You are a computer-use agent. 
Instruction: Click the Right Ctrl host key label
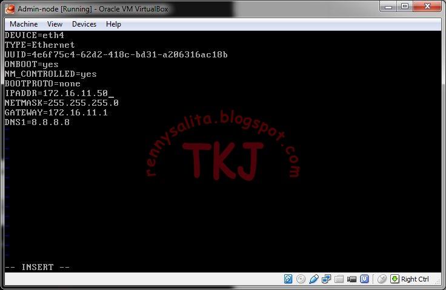click(x=414, y=279)
